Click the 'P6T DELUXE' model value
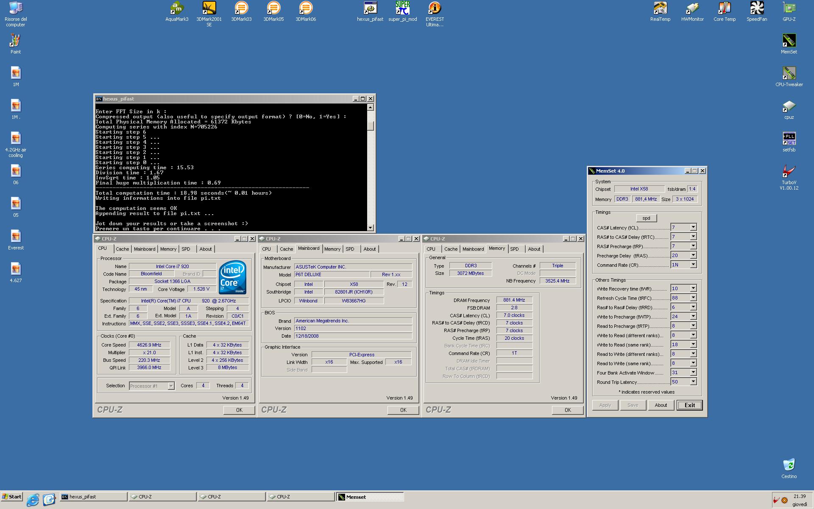 click(332, 274)
